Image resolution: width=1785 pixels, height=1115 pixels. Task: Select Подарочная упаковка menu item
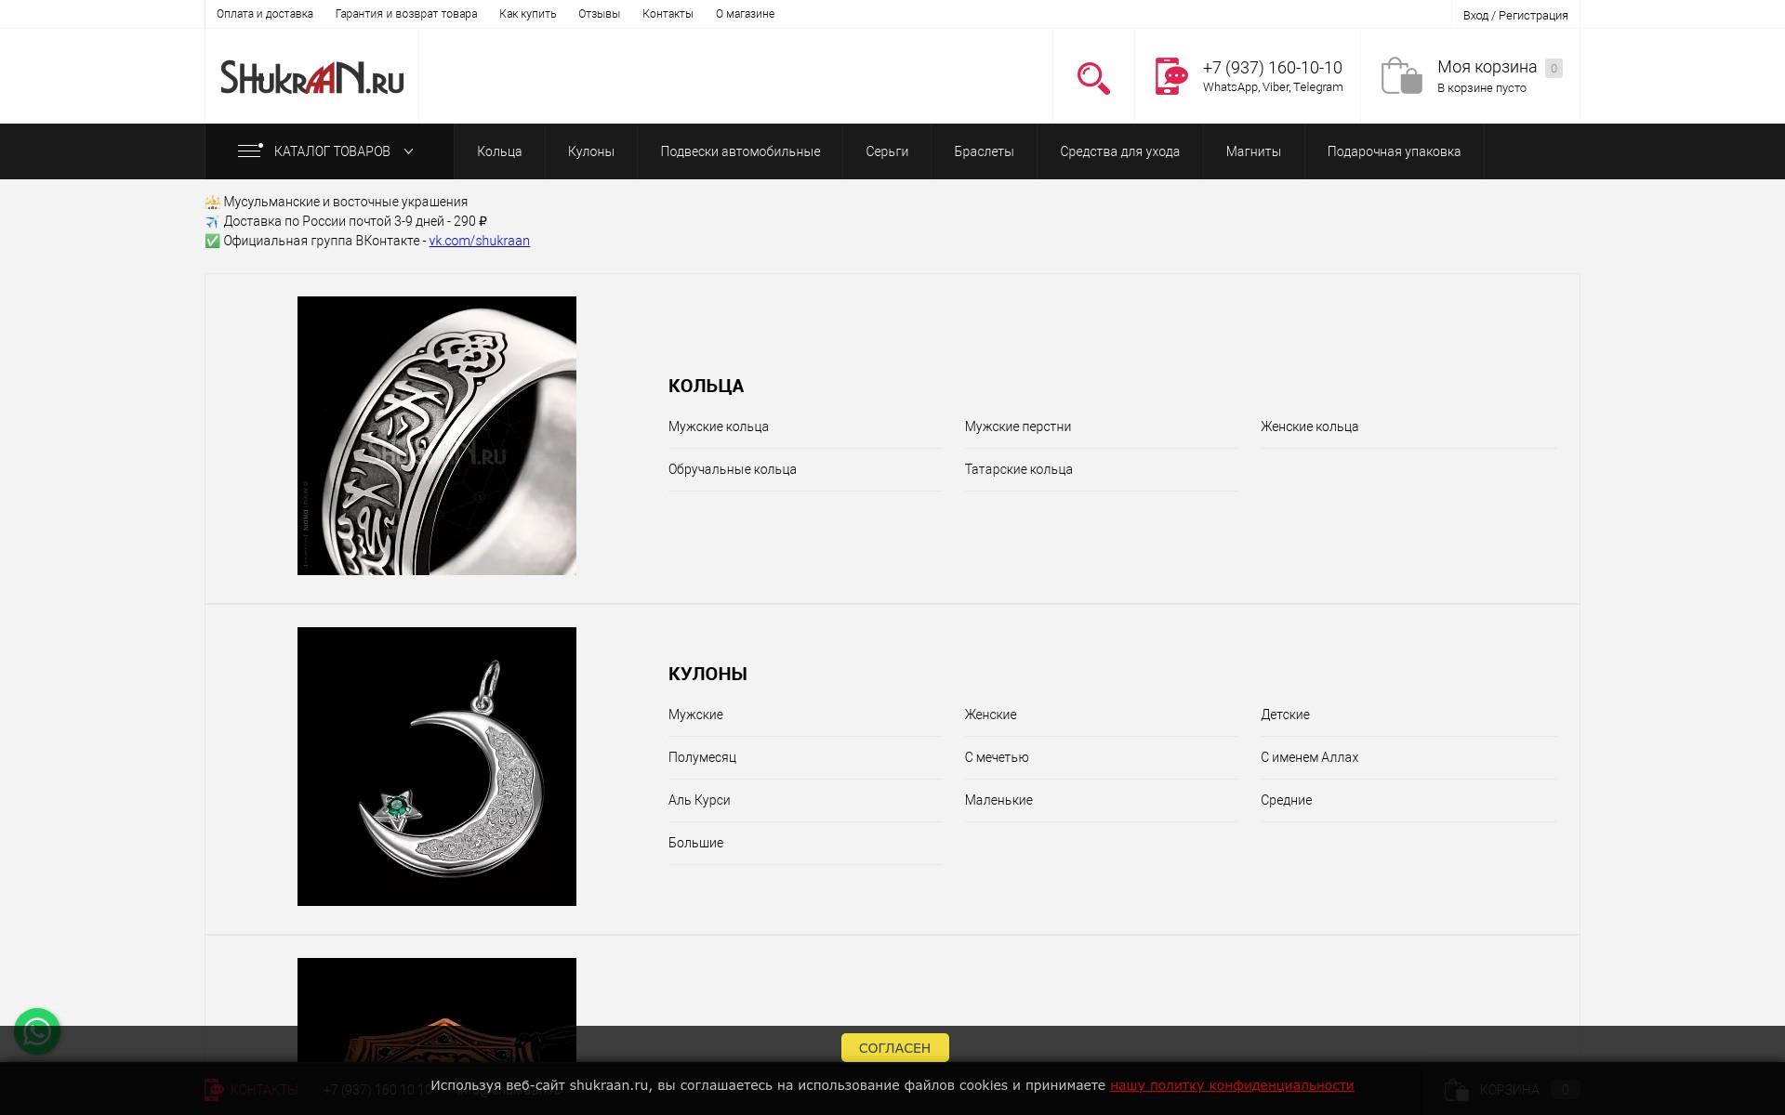[x=1394, y=151]
